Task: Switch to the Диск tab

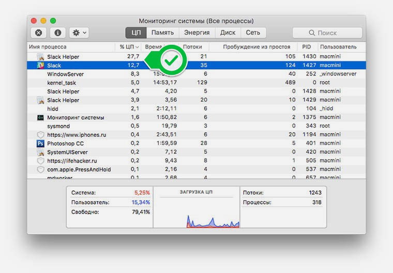Action: tap(228, 33)
